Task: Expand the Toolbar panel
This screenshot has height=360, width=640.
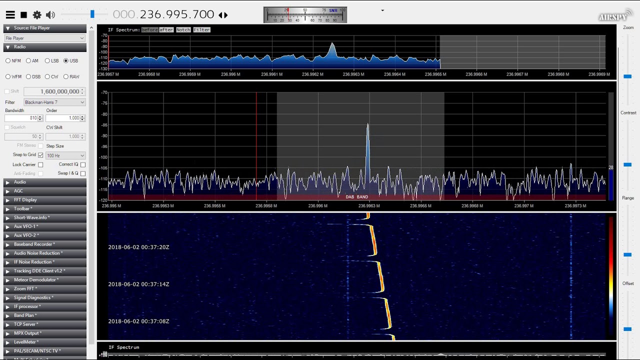Action: tap(45, 209)
